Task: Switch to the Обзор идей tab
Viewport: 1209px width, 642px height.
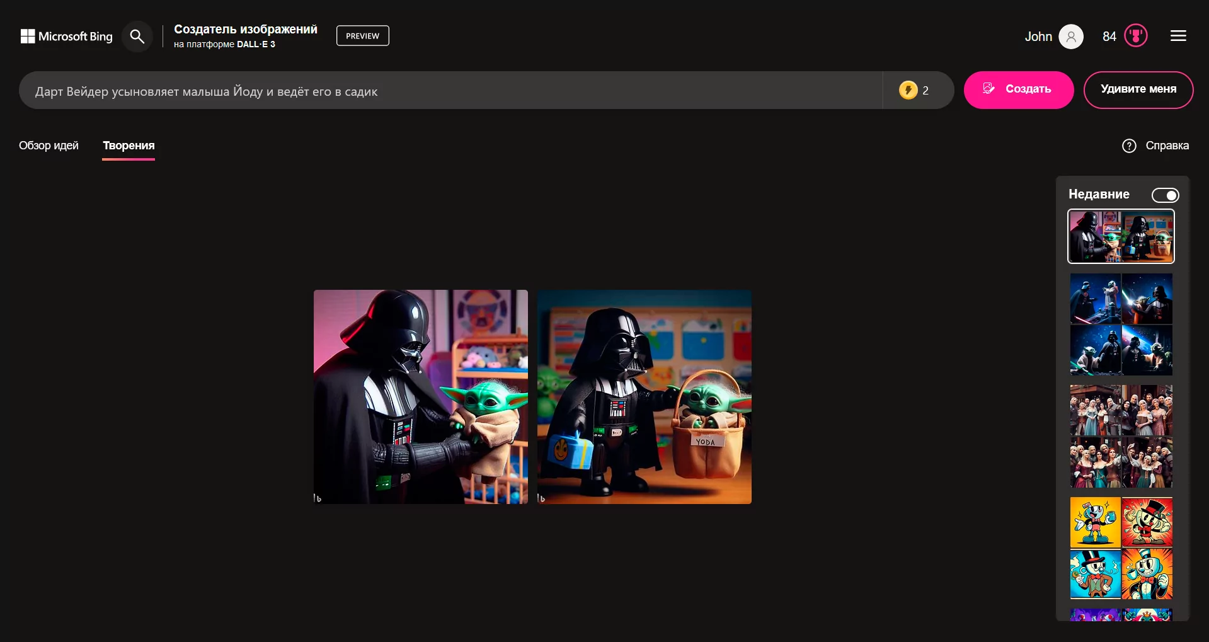Action: click(x=49, y=146)
